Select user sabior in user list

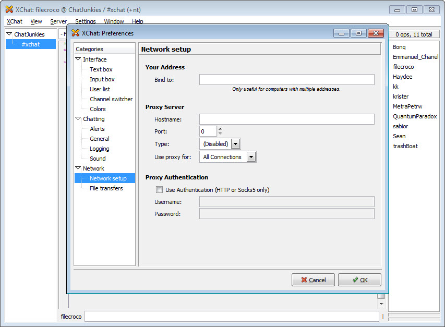(x=401, y=126)
